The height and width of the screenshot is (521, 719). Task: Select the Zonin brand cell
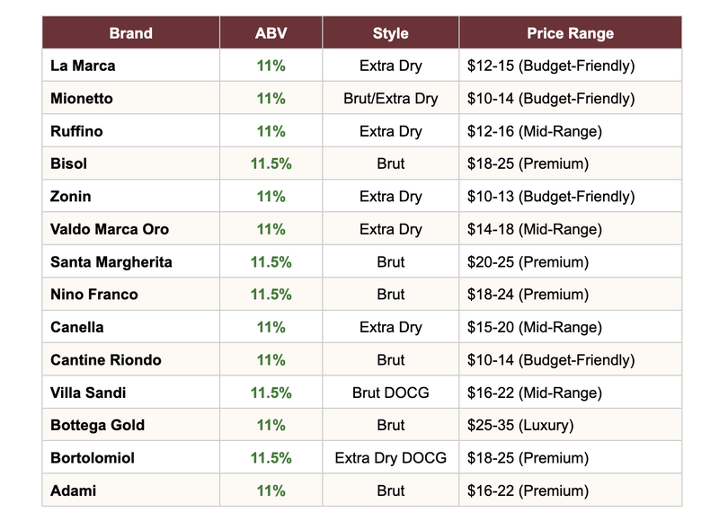70,196
